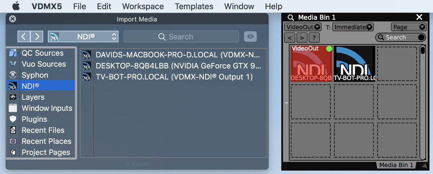Click the green VideoOut indicator dot
The height and width of the screenshot is (174, 433).
329,49
